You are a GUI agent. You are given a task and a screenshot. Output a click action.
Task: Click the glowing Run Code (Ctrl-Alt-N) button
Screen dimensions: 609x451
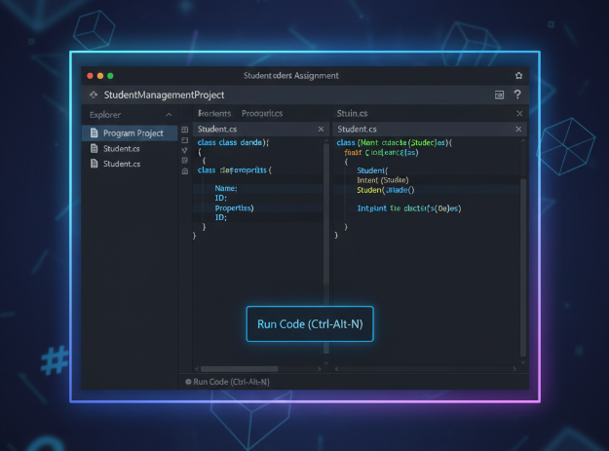coord(310,323)
